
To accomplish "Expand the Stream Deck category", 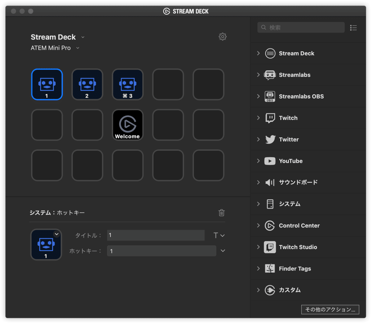I will coord(258,53).
